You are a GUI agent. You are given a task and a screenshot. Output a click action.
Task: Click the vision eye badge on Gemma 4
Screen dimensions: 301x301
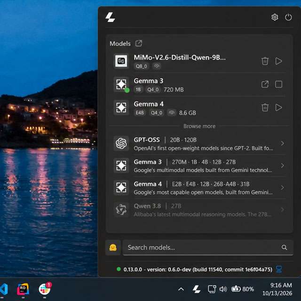172,112
